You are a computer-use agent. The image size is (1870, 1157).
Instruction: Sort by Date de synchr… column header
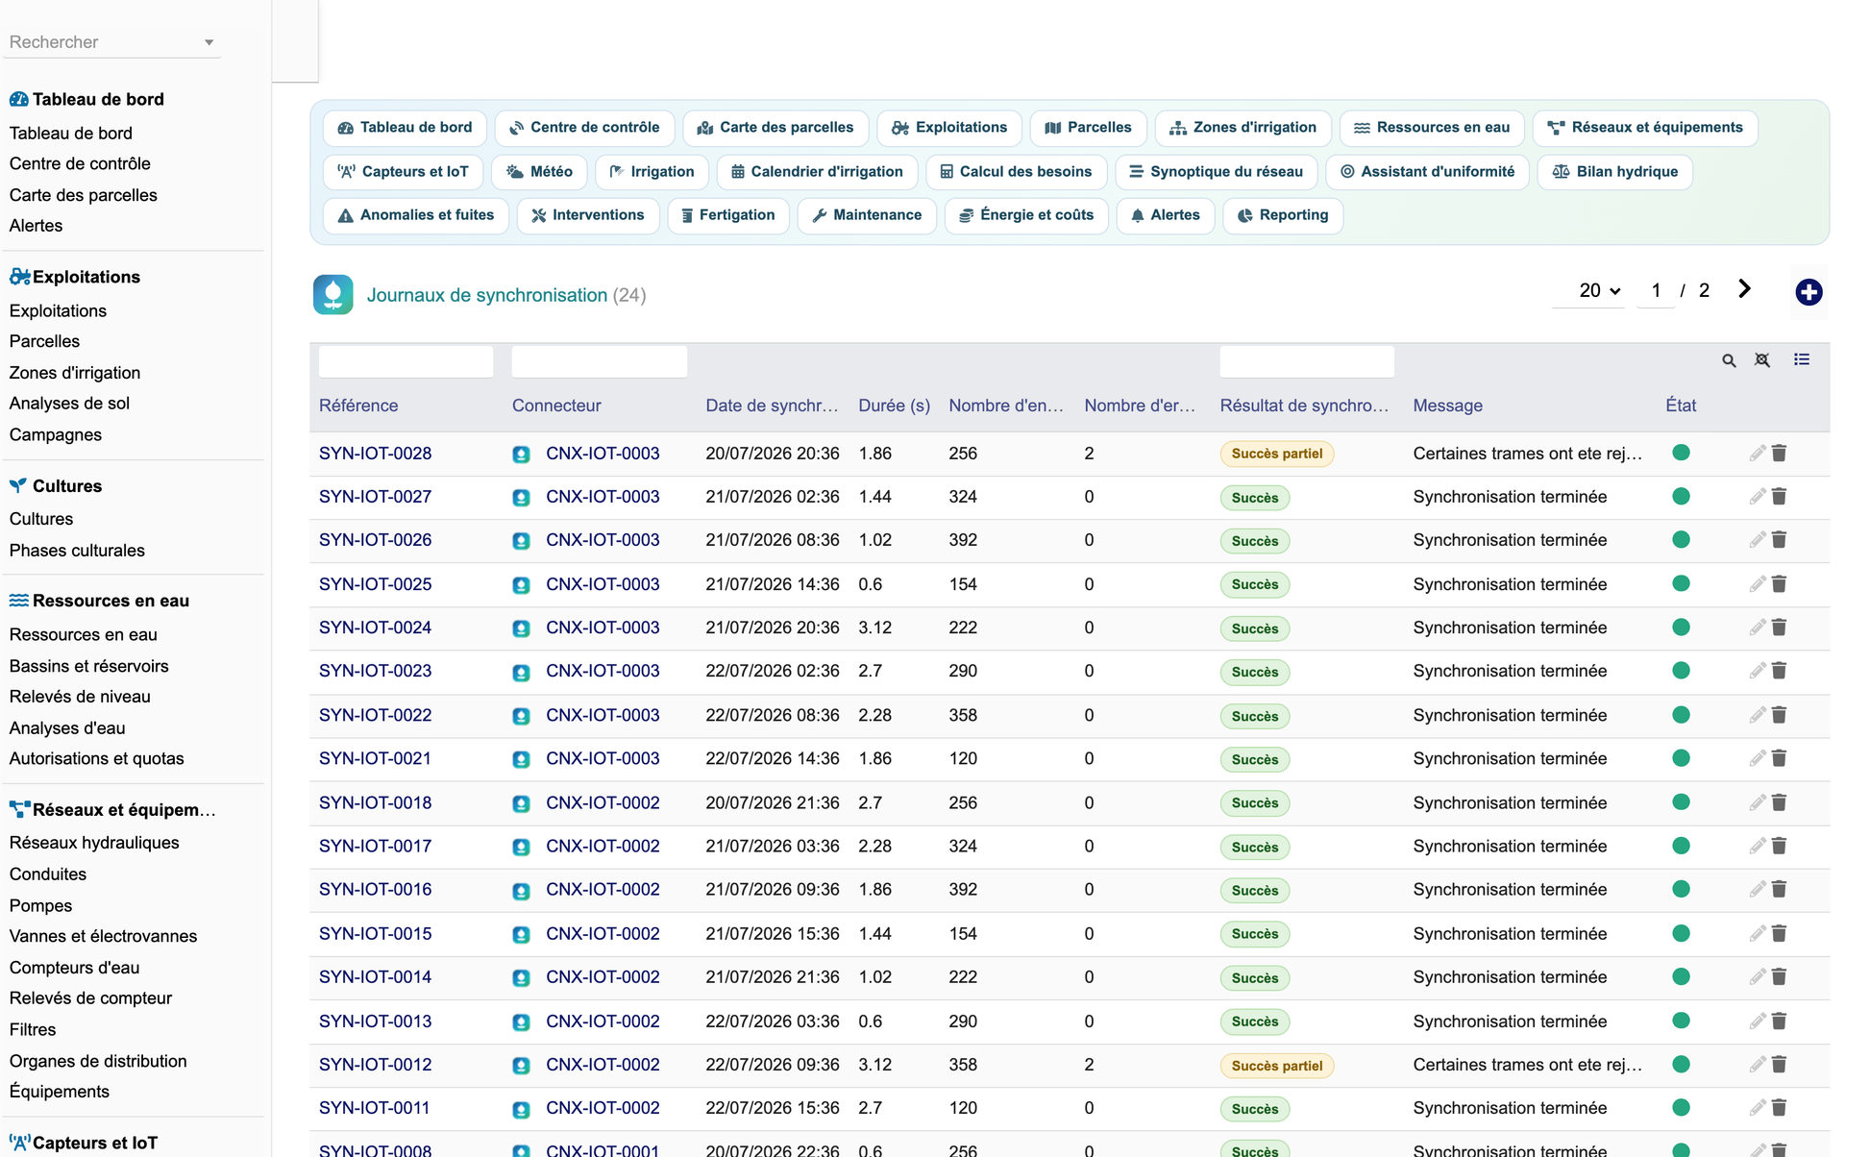[772, 406]
